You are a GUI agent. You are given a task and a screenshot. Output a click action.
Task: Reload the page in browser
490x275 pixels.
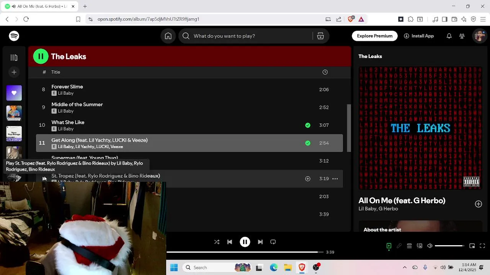26,19
